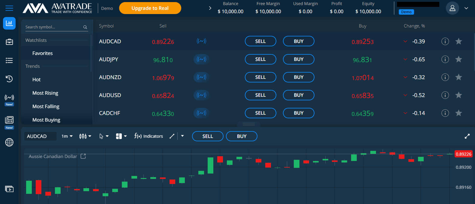Select Favorites under Watchlists
The image size is (475, 204).
point(42,53)
